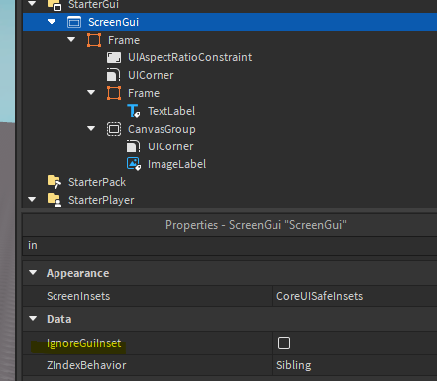Image resolution: width=437 pixels, height=381 pixels.
Task: Select UICorner under CanvasGroup
Action: 170,146
